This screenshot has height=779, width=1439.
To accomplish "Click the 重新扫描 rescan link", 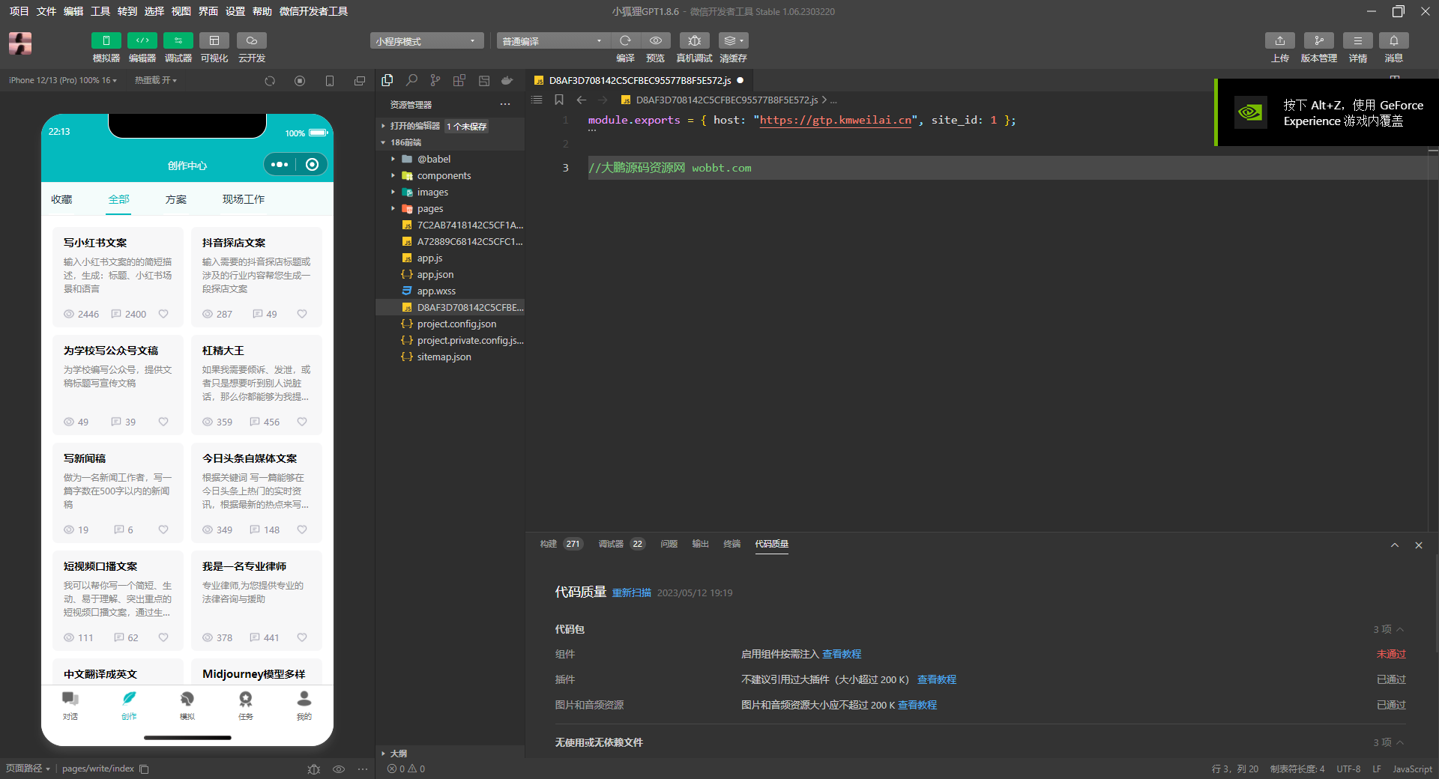I will (631, 593).
